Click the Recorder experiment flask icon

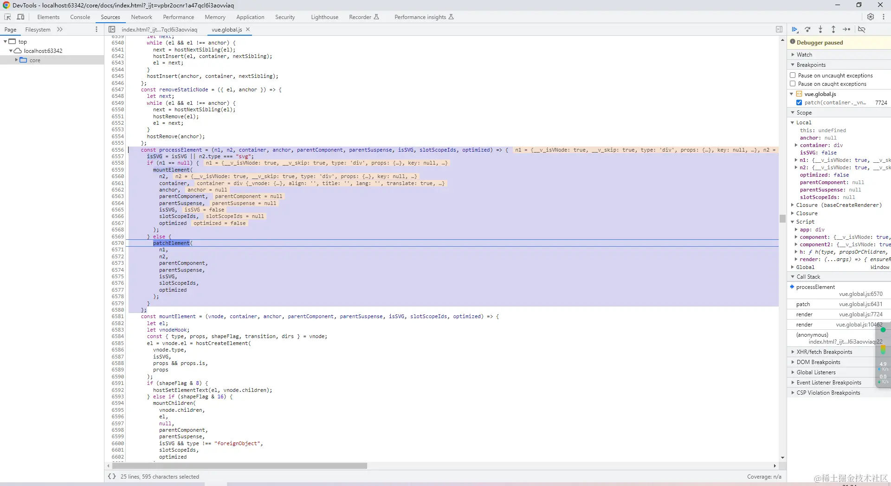[376, 17]
